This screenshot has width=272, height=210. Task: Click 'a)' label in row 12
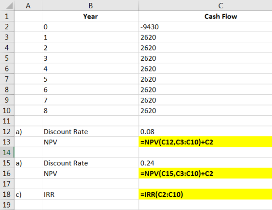point(19,132)
